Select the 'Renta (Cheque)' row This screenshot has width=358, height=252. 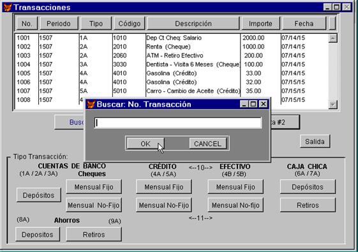point(172,47)
